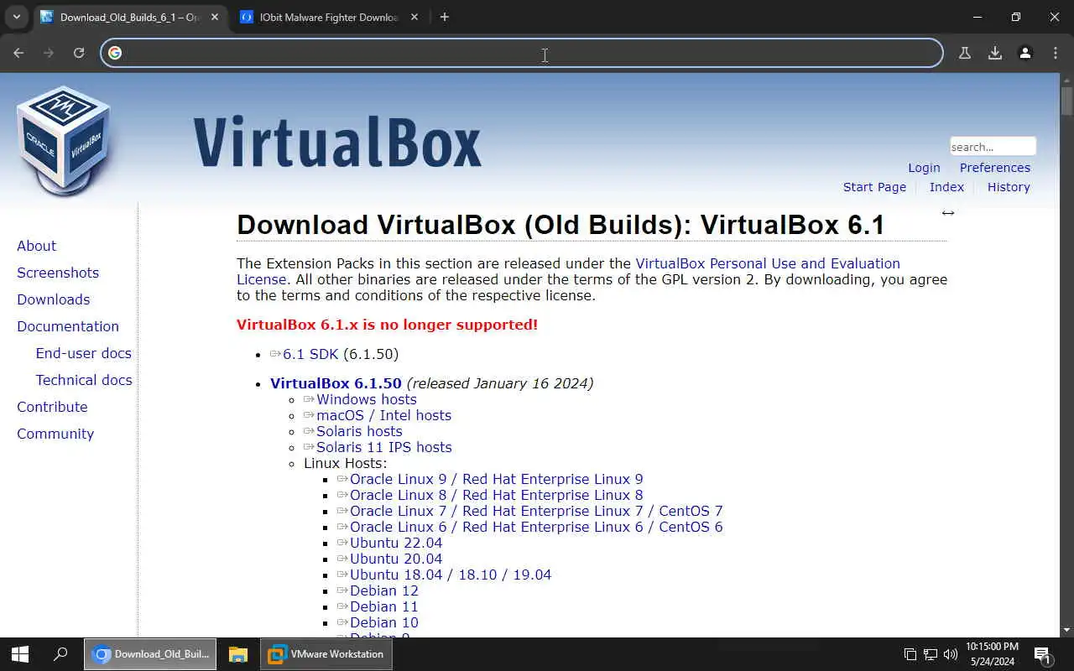
Task: Click the page vertical scrollbar thumb
Action: pyautogui.click(x=1066, y=101)
